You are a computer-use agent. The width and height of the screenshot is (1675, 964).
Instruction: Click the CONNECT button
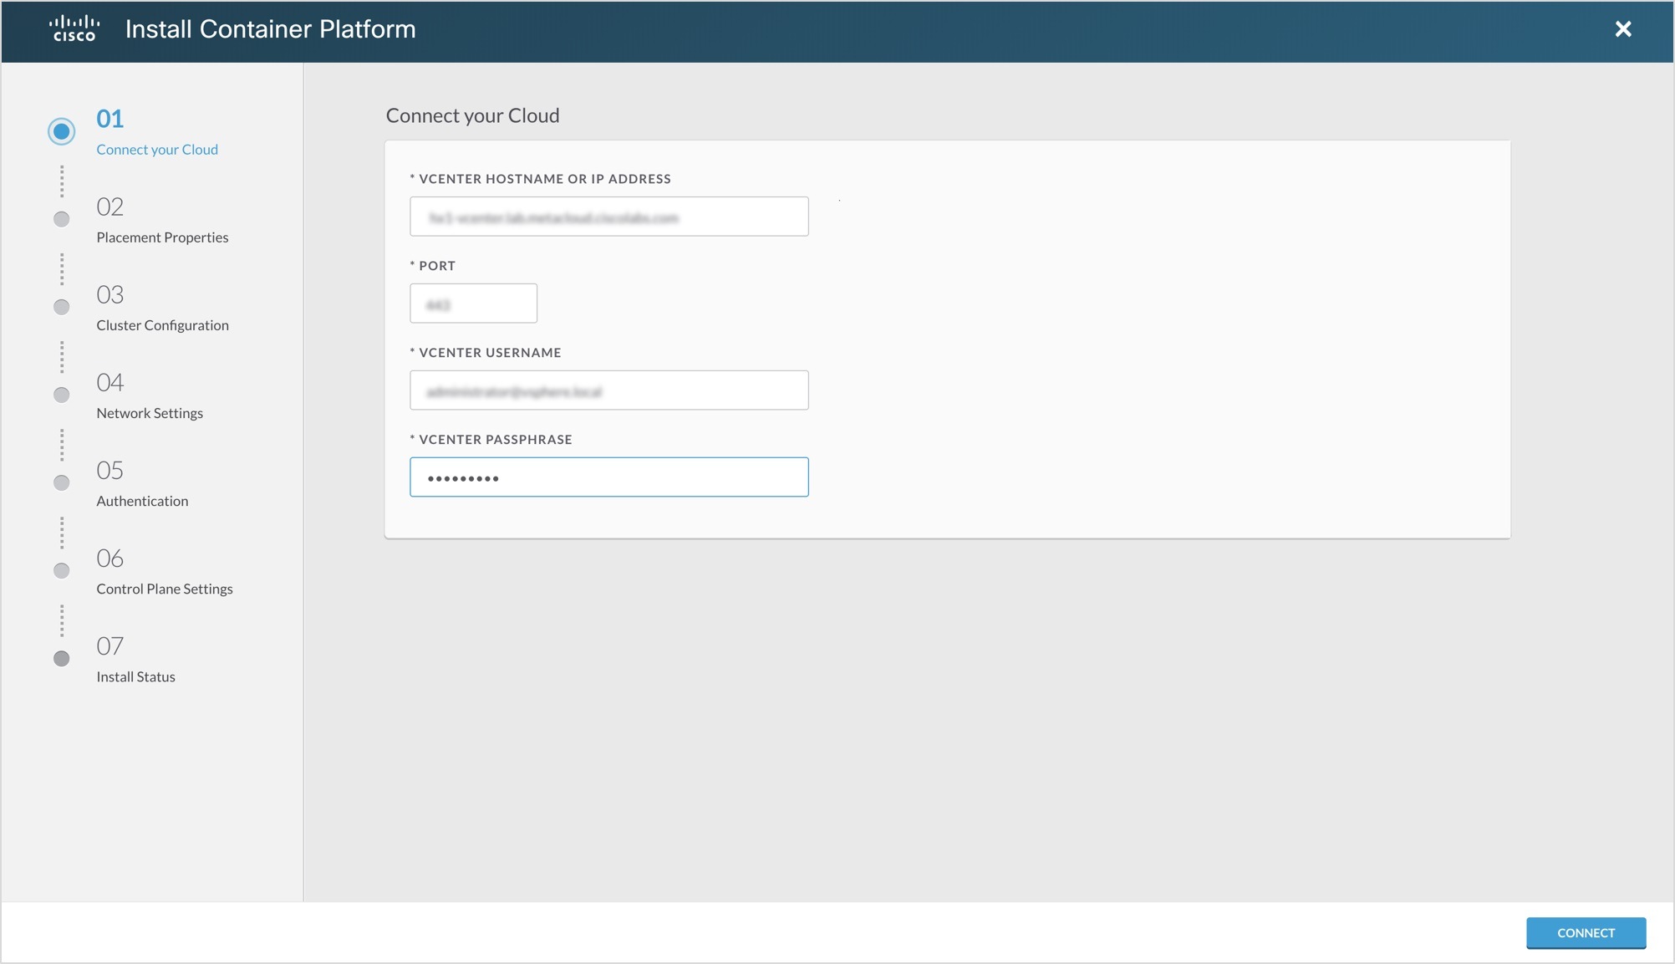1586,932
